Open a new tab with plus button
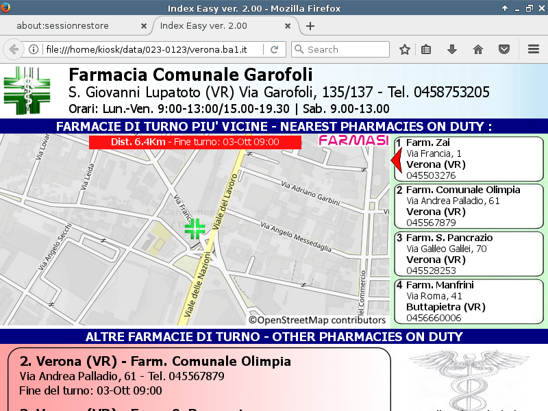 pos(310,26)
